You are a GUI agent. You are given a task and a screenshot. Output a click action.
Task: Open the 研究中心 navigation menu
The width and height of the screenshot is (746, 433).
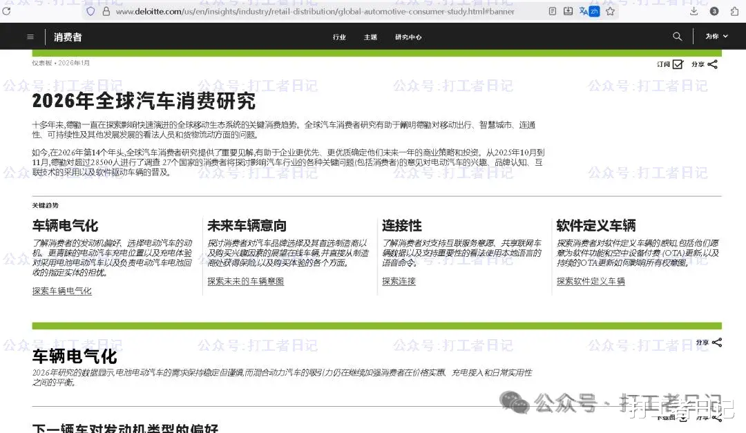(408, 37)
